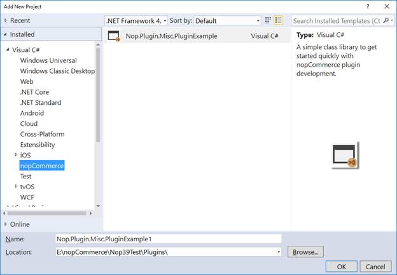This screenshot has height=275, width=397.
Task: Select the tvOS category label
Action: click(x=27, y=187)
